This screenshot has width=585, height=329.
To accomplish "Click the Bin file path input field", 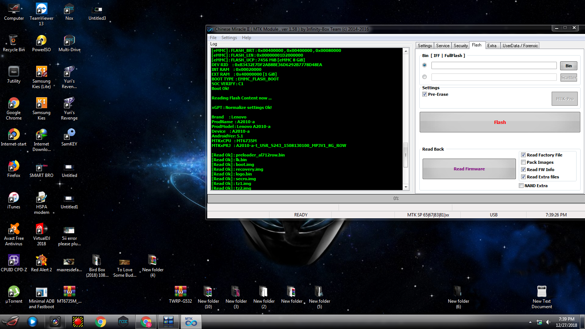I will (x=494, y=66).
